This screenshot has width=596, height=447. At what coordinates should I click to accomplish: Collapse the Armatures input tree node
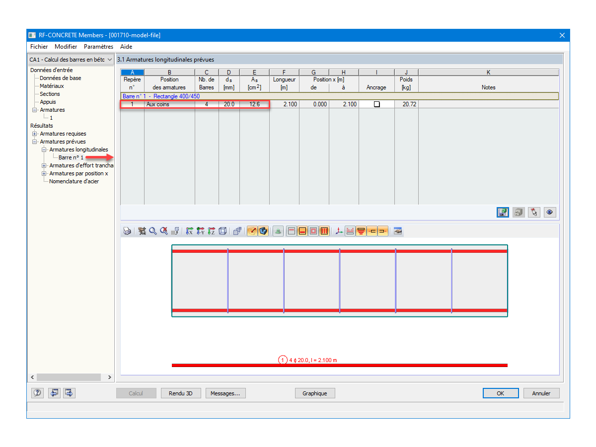click(x=35, y=110)
